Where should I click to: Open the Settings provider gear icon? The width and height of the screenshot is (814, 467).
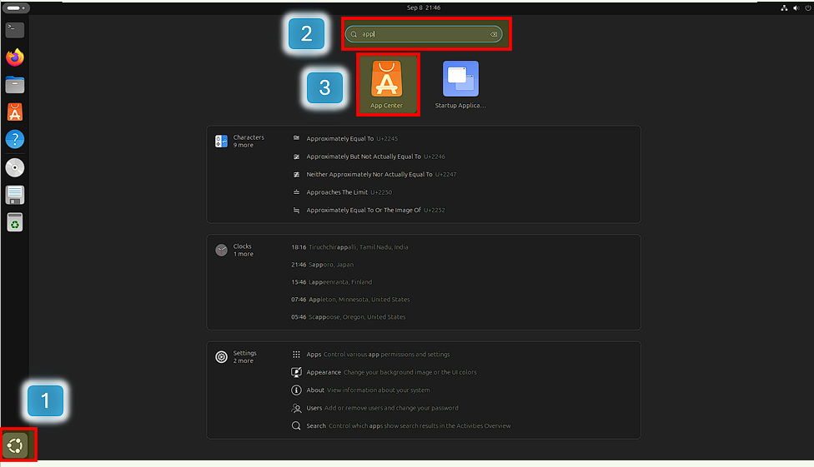(x=221, y=356)
